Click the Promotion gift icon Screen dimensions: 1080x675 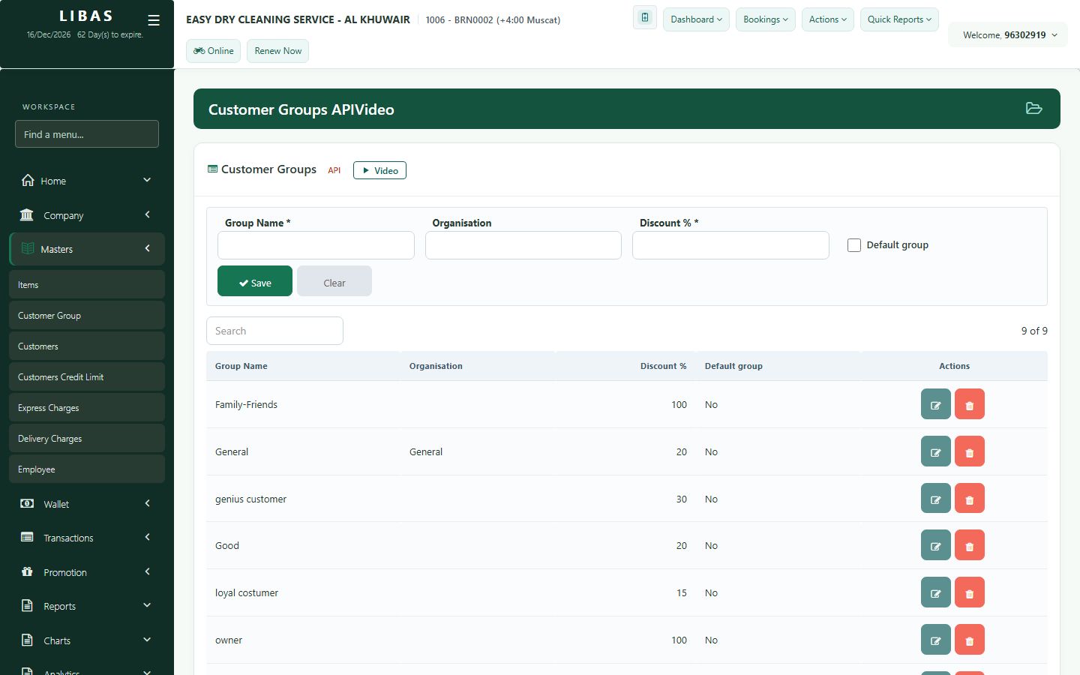(x=27, y=571)
